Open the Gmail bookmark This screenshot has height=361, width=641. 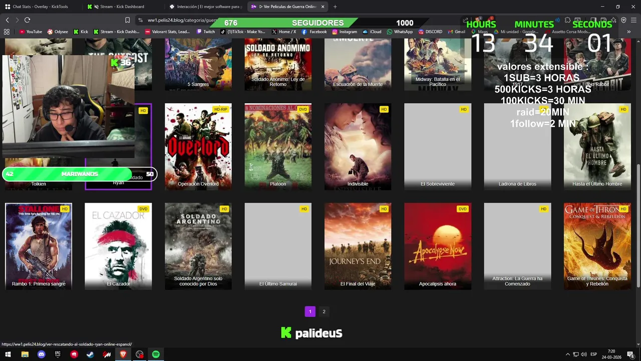point(456,32)
